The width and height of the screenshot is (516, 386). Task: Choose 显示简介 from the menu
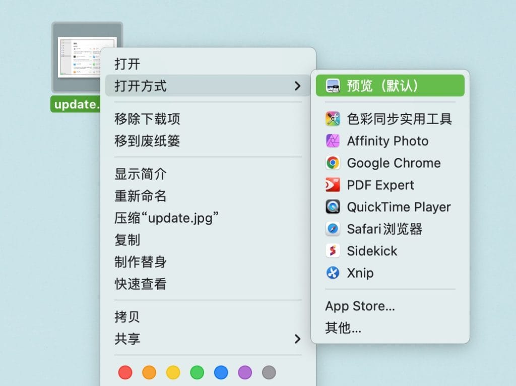(x=208, y=174)
